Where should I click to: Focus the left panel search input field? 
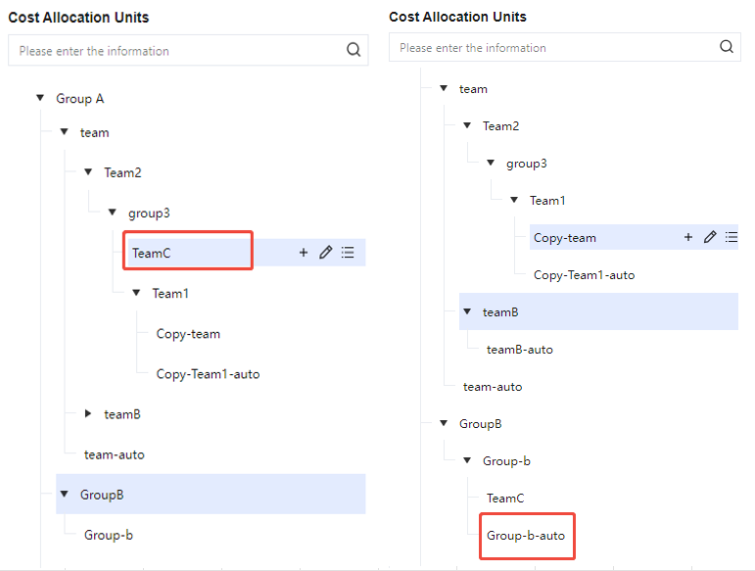pos(176,51)
